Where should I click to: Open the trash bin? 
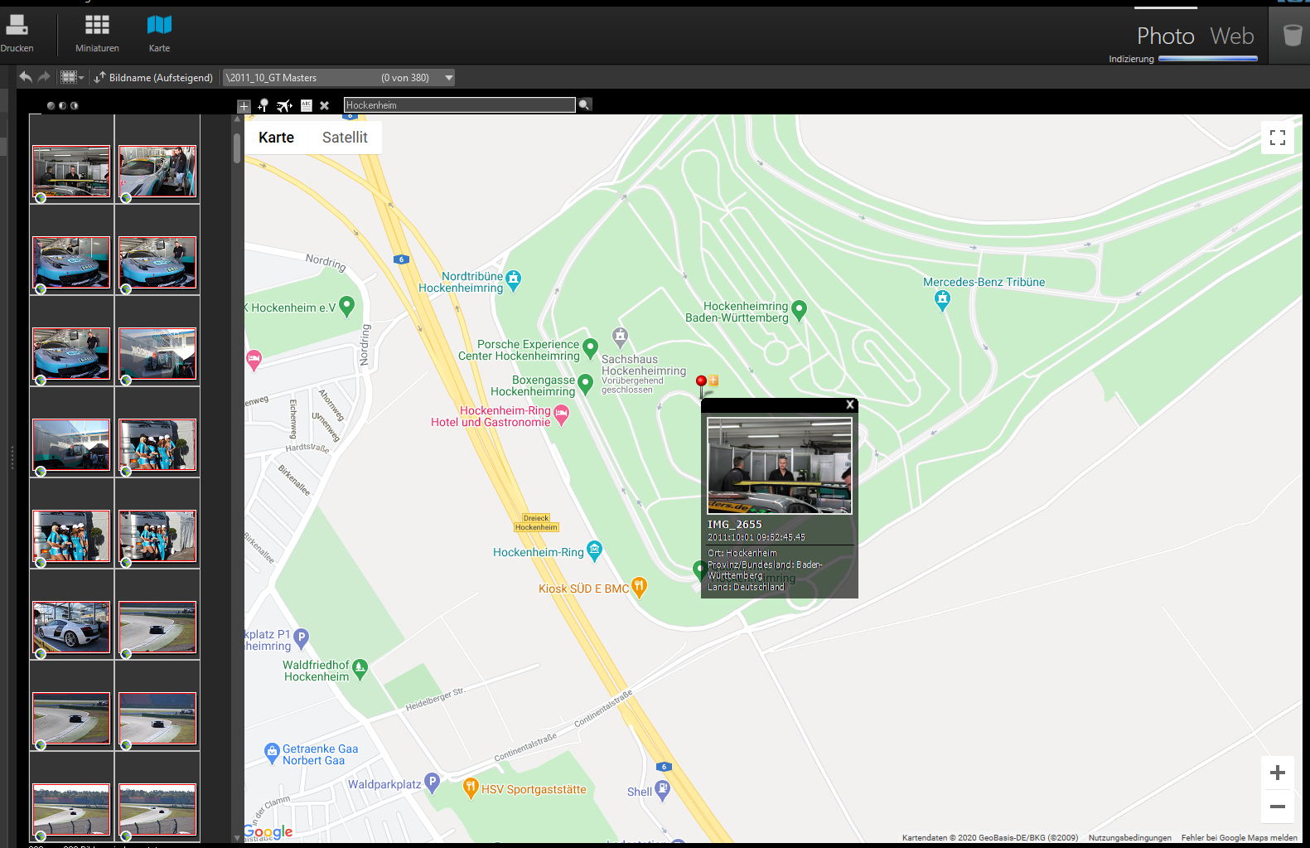(1292, 35)
